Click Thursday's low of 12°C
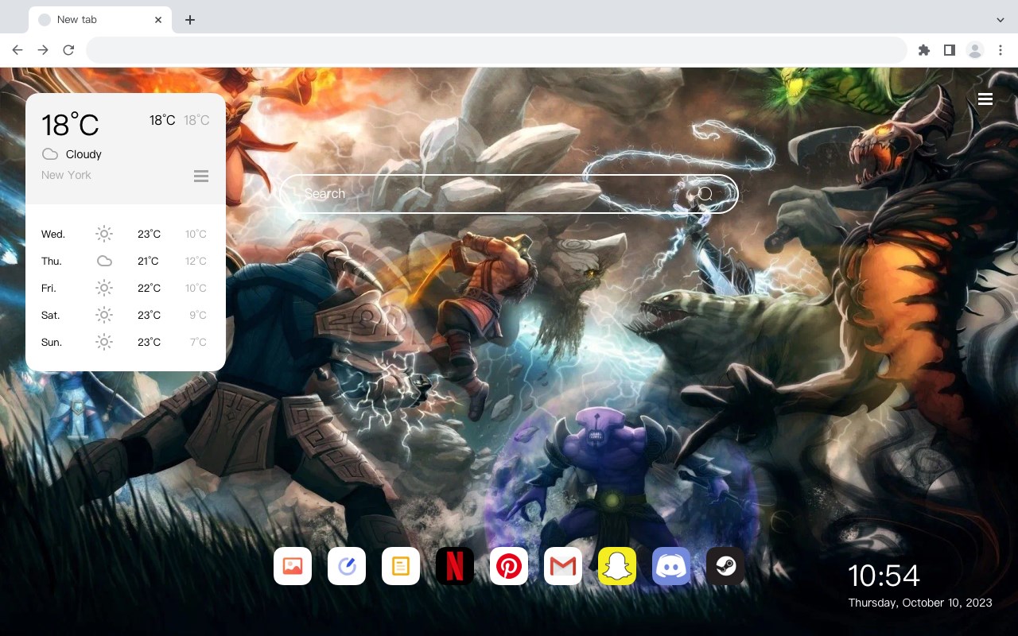This screenshot has height=636, width=1018. tap(196, 261)
